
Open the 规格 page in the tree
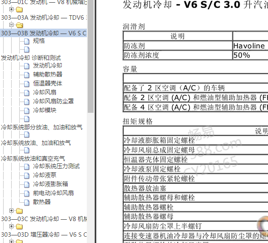tap(39, 41)
